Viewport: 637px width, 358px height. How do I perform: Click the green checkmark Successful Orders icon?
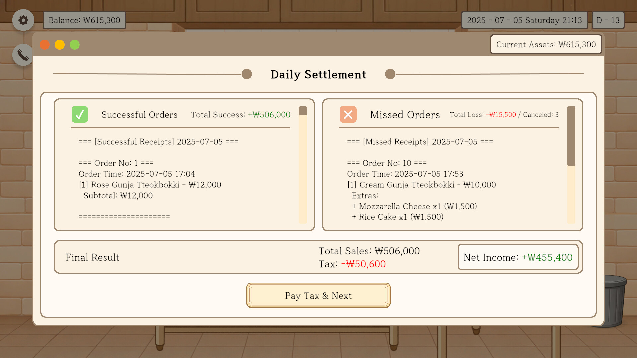[x=80, y=115]
